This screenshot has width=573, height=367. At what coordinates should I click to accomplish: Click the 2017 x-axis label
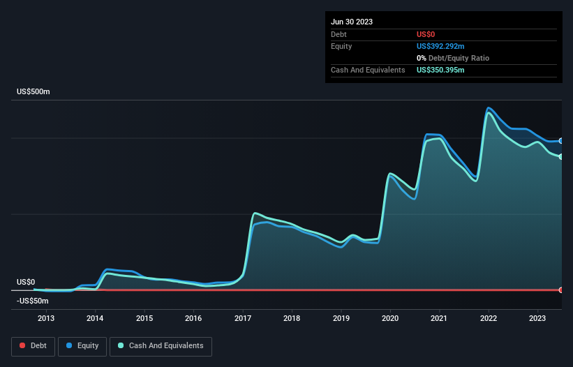click(243, 318)
